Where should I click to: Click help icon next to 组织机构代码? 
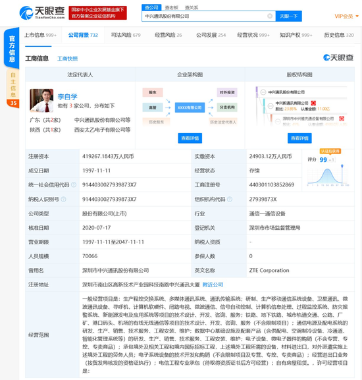[x=230, y=199]
